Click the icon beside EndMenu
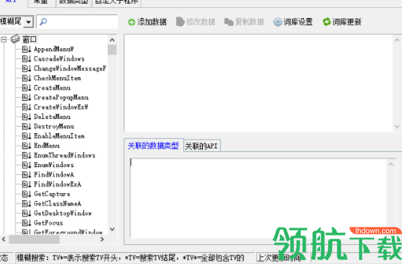This screenshot has width=402, height=265. [x=27, y=145]
